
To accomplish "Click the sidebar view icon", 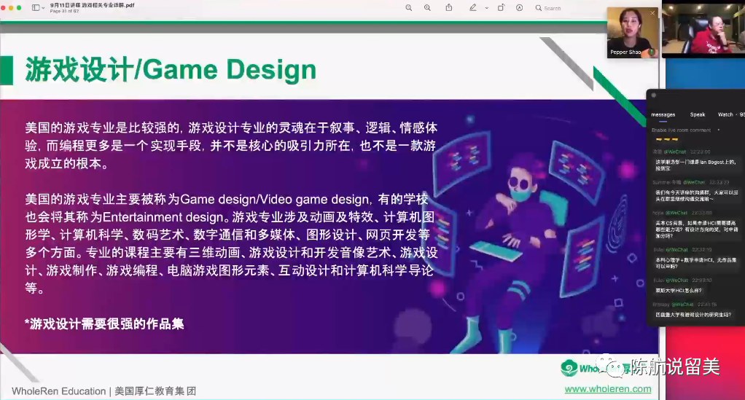I will (x=36, y=8).
